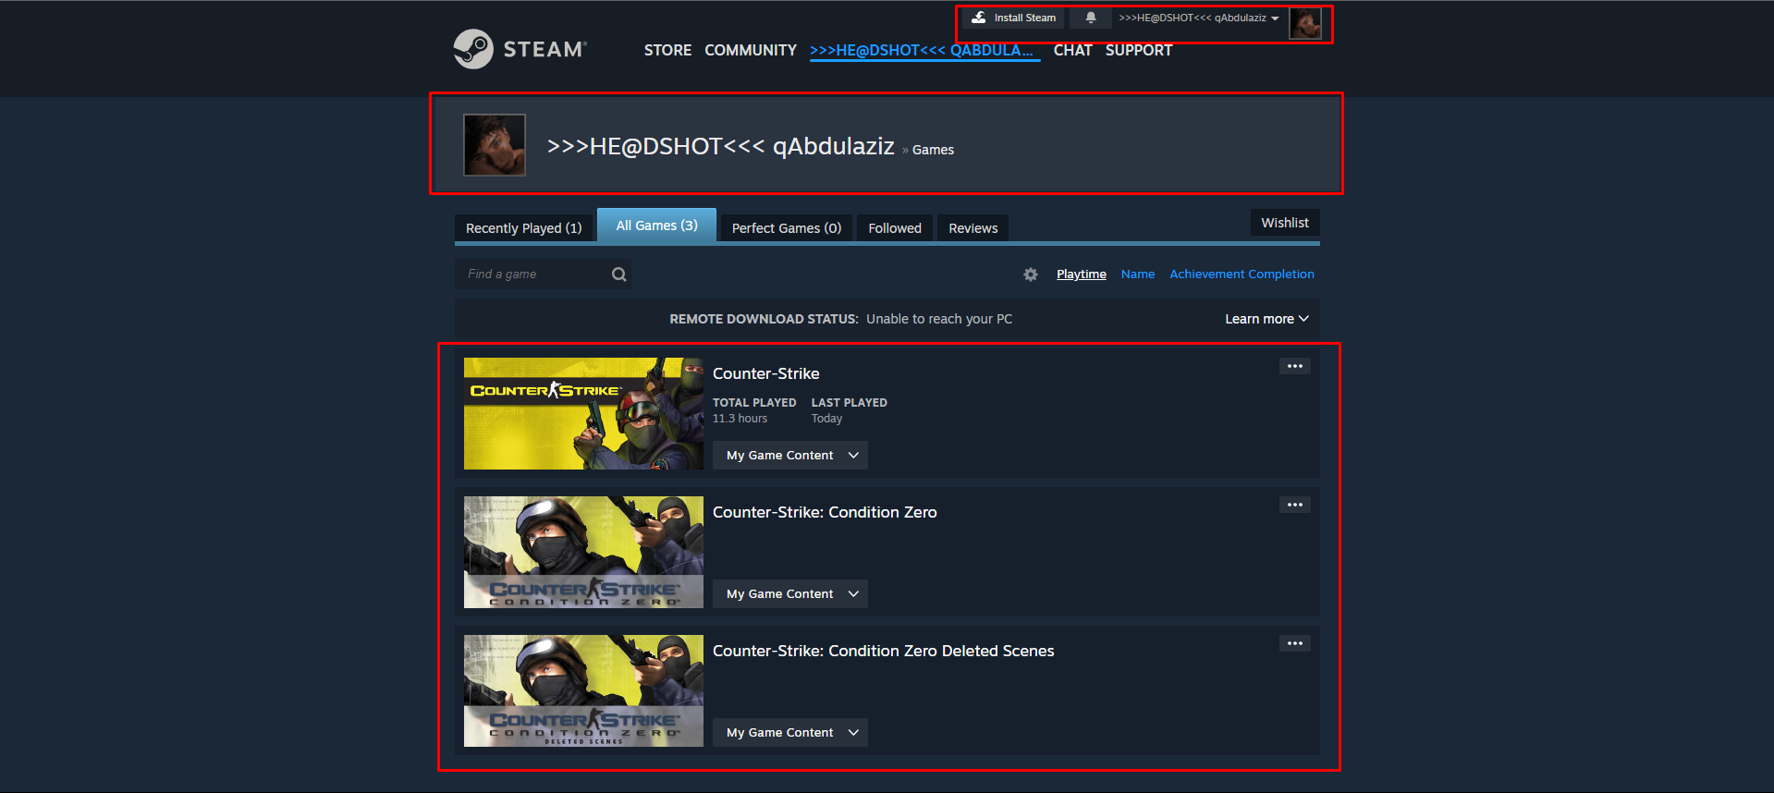1774x793 pixels.
Task: Click the small avatar in top bar
Action: point(1305,23)
